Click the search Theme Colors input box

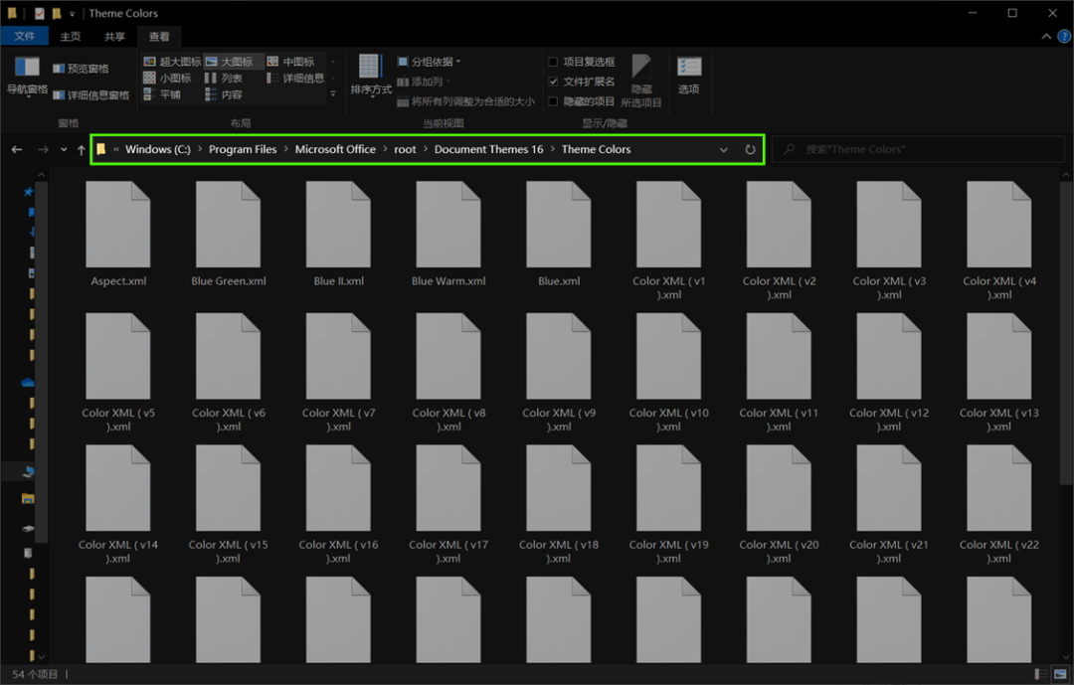918,149
